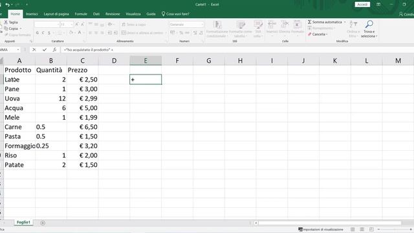Image resolution: width=414 pixels, height=233 pixels.
Task: Click the decrease indent icon
Action: [x=109, y=33]
